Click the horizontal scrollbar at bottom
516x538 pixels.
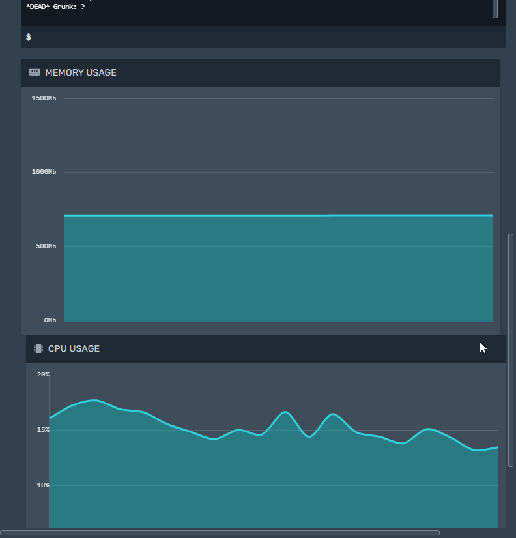220,533
